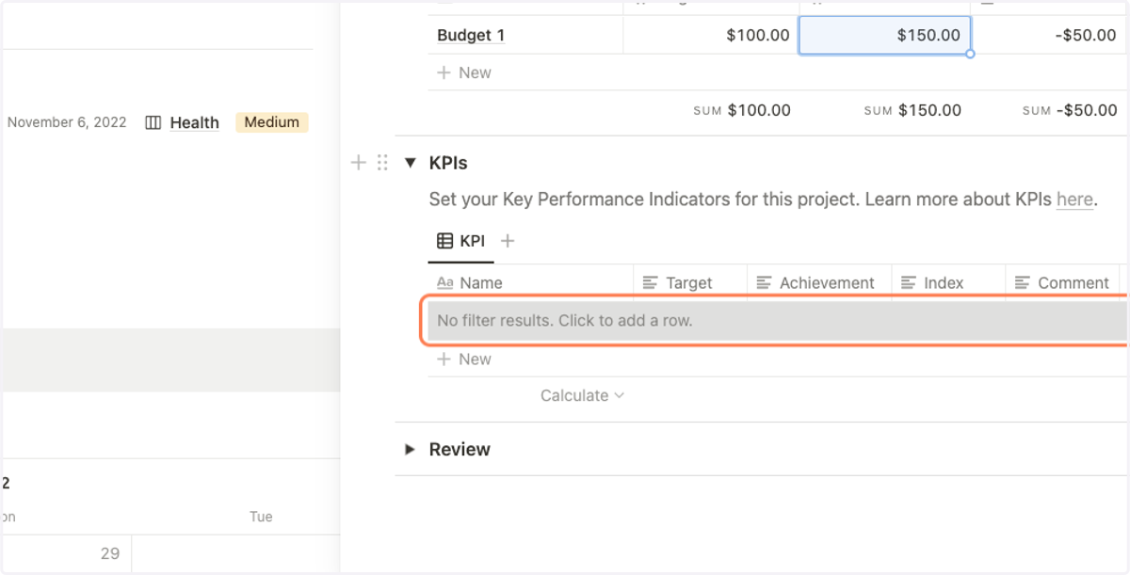The image size is (1130, 575).
Task: Click the SUM $100.00 calculation
Action: pyautogui.click(x=742, y=110)
